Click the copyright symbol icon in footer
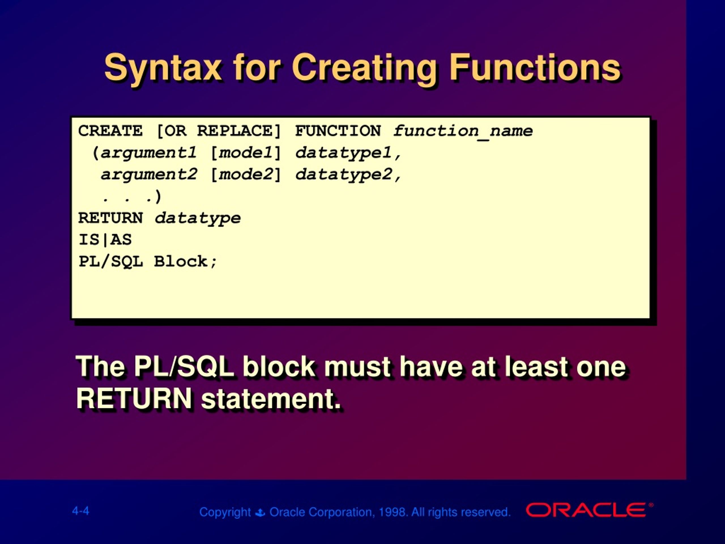 click(260, 512)
